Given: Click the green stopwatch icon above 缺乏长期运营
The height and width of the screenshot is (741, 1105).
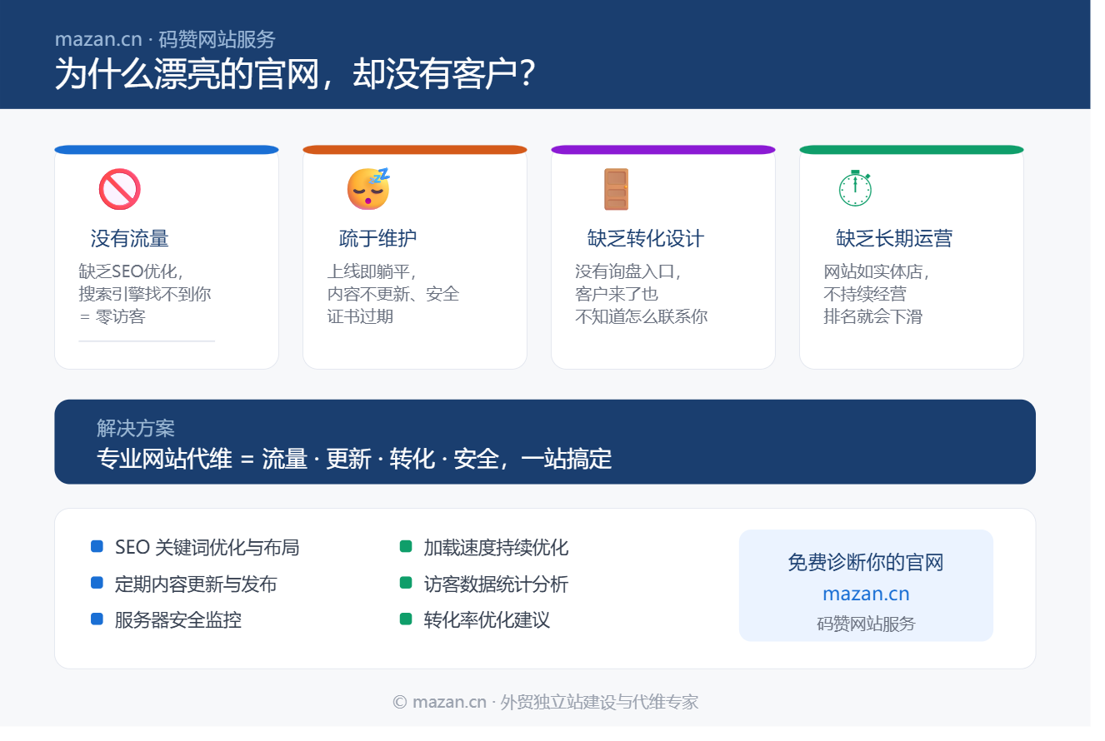Looking at the screenshot, I should point(855,188).
